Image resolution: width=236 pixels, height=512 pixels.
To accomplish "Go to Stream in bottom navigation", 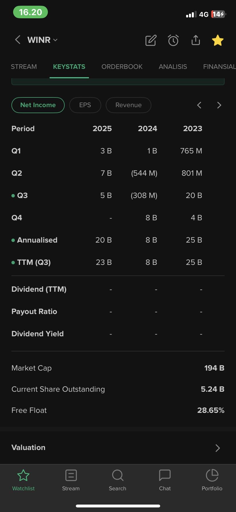I will click(x=71, y=480).
